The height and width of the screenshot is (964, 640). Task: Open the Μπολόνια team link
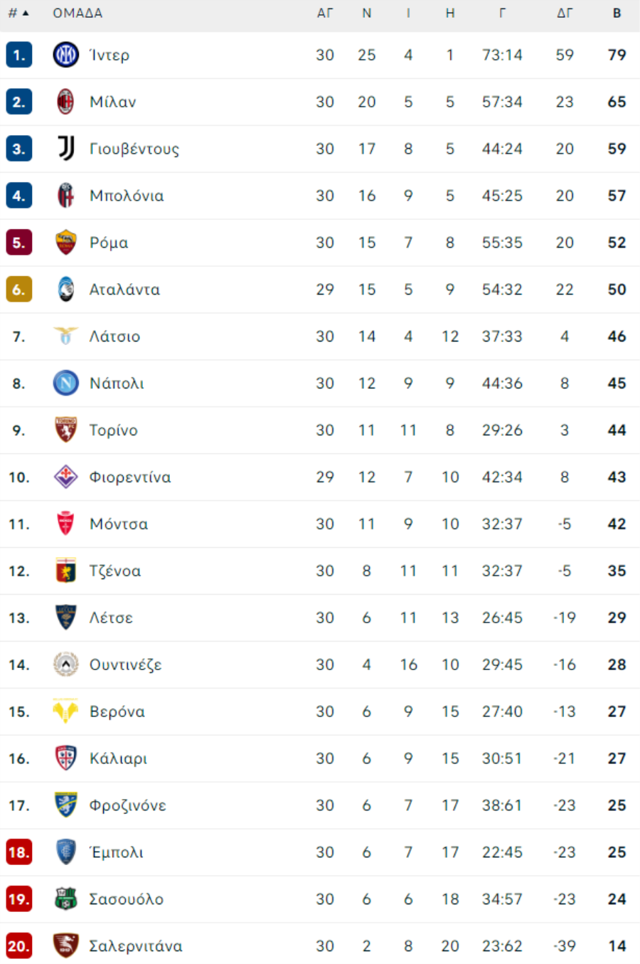(x=127, y=196)
